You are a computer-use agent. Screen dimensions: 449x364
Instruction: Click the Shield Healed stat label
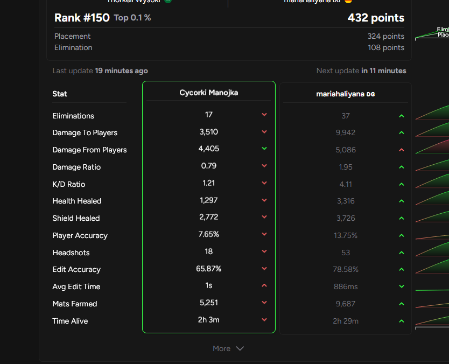coord(76,218)
